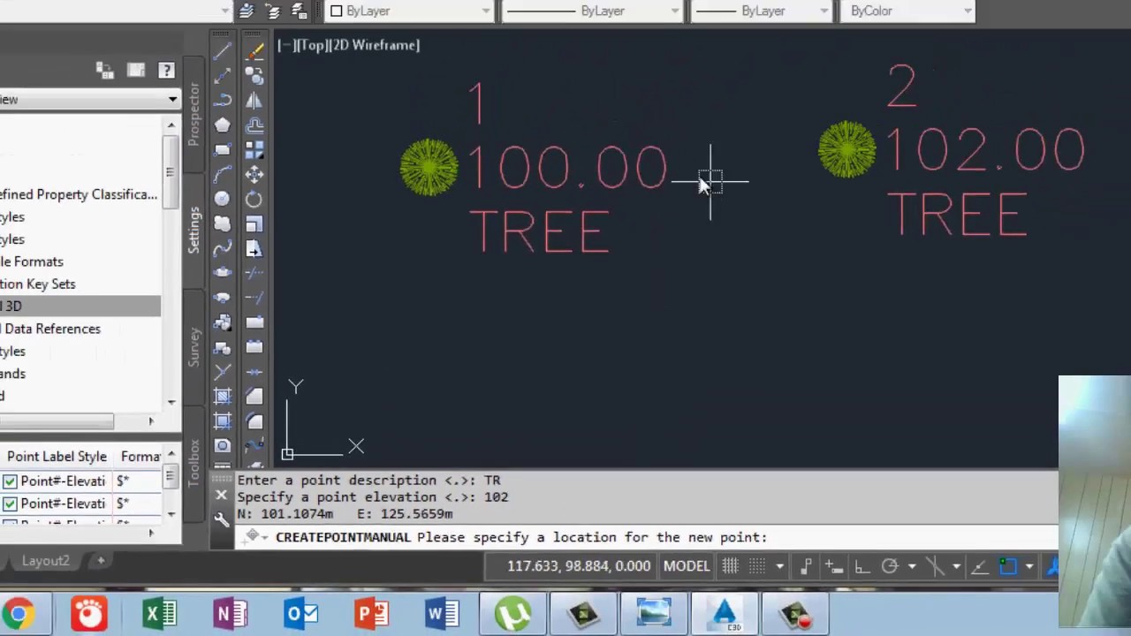Add a new layout with plus tab

click(101, 561)
